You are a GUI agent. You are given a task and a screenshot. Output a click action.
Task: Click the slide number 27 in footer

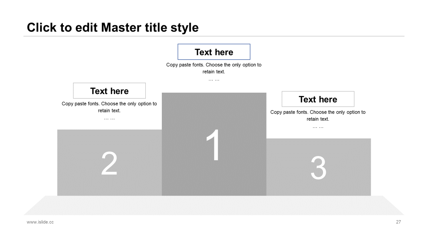398,222
